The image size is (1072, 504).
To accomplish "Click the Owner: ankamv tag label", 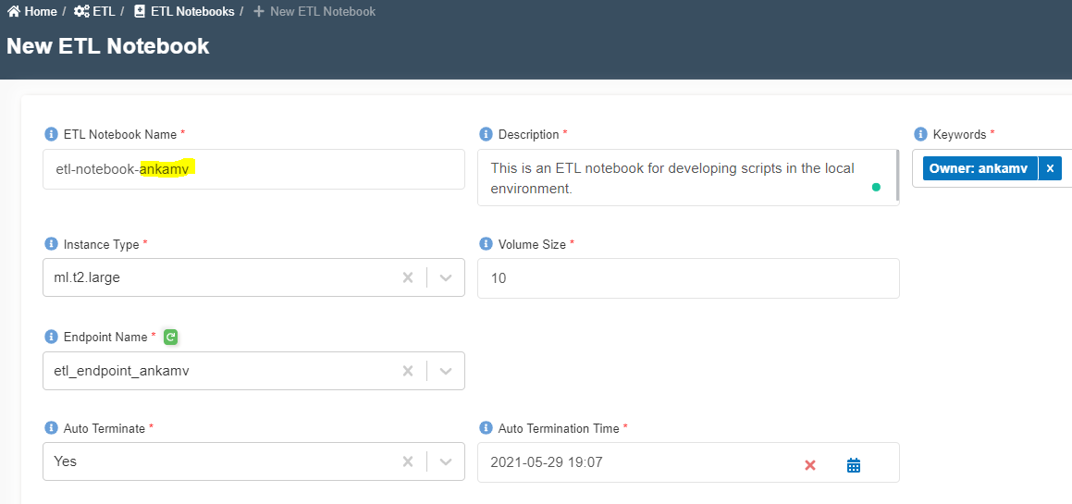I will coord(980,168).
